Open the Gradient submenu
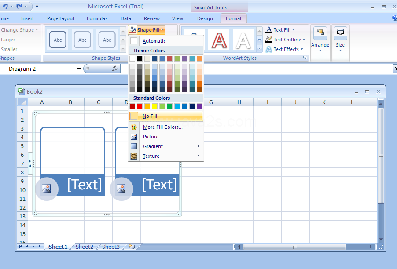397x269 pixels. point(166,146)
